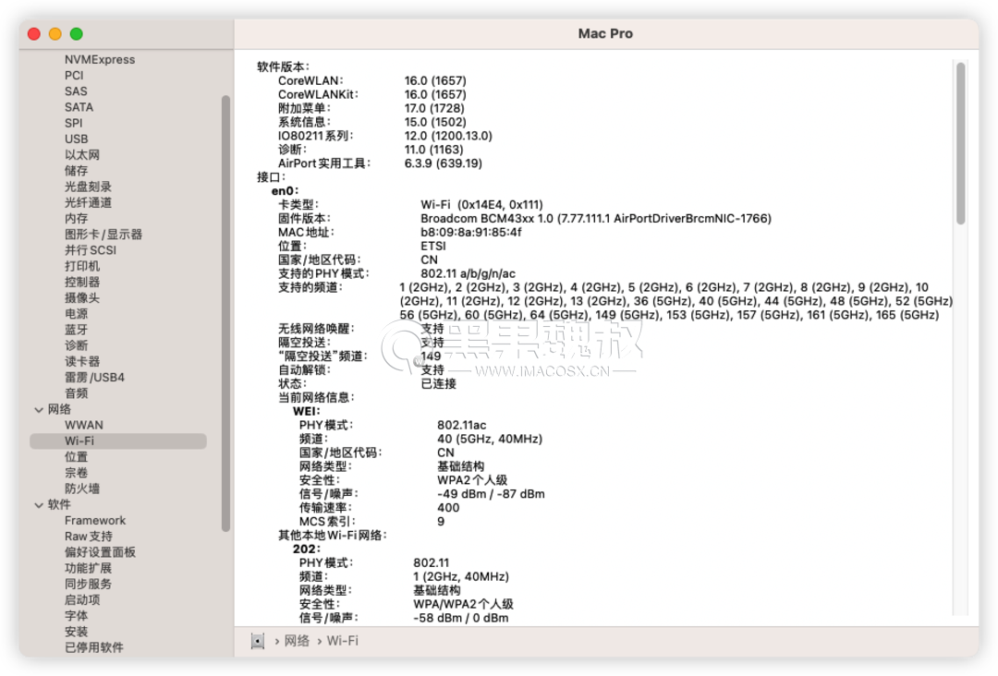Open Framework under 软件
Screen dimensions: 998x676
pyautogui.click(x=95, y=521)
